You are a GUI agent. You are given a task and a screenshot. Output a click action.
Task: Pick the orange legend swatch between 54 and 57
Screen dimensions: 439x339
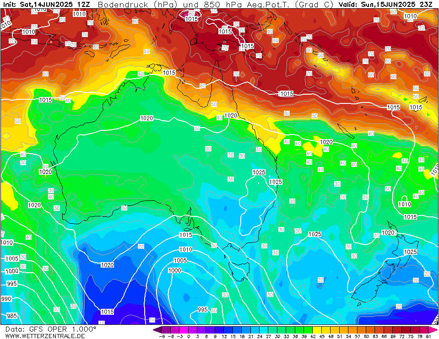pyautogui.click(x=353, y=330)
